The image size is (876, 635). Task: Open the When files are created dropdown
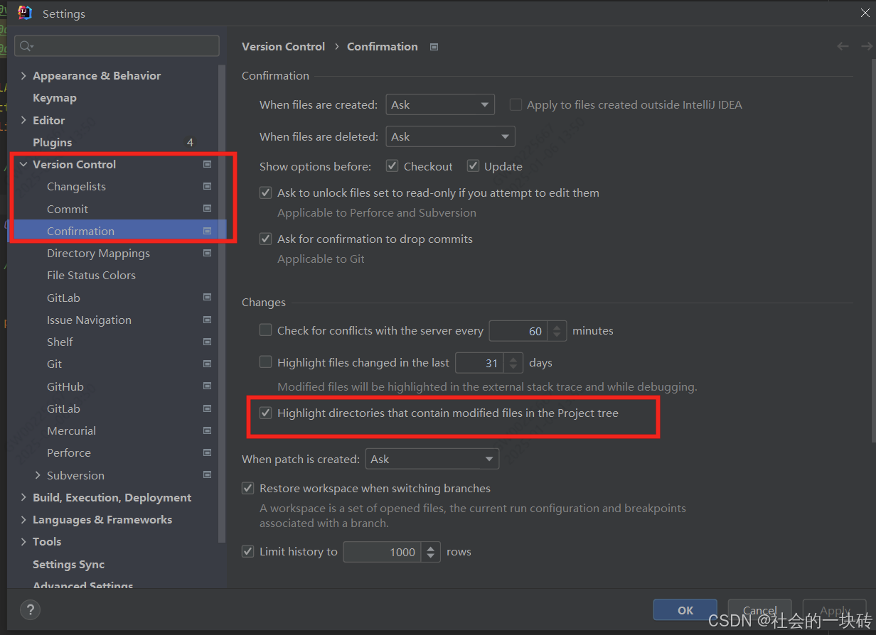(440, 104)
